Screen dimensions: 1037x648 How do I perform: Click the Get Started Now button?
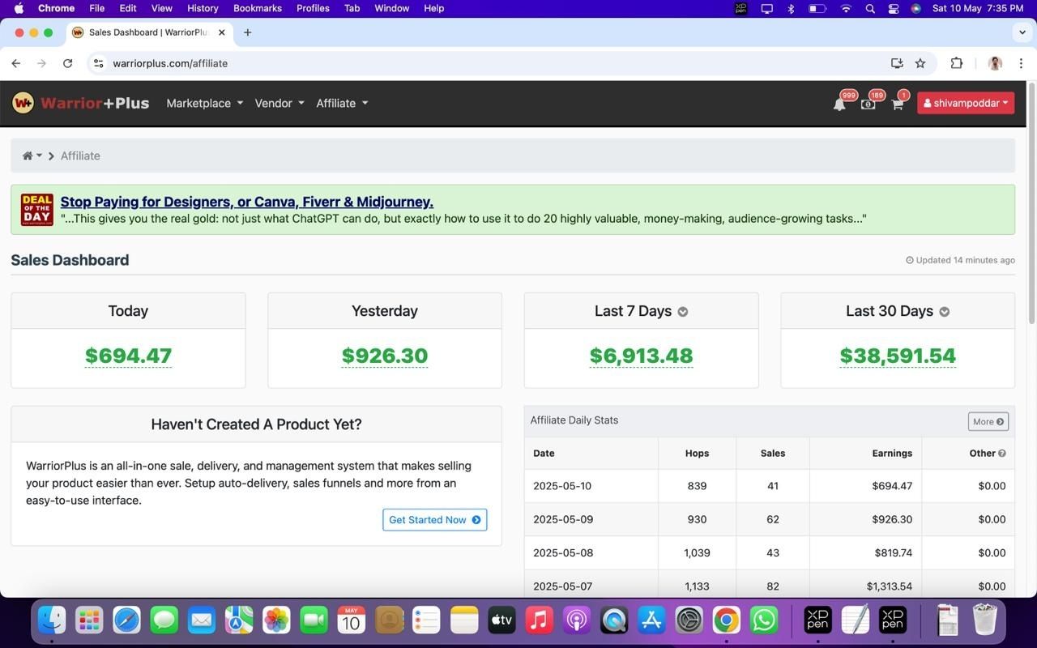[434, 520]
